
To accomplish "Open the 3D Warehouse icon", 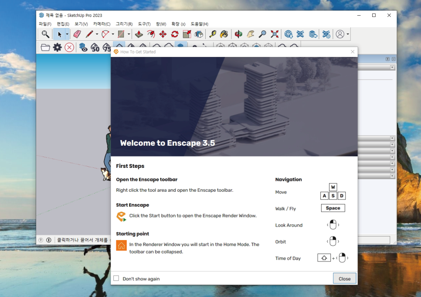I will (x=289, y=34).
